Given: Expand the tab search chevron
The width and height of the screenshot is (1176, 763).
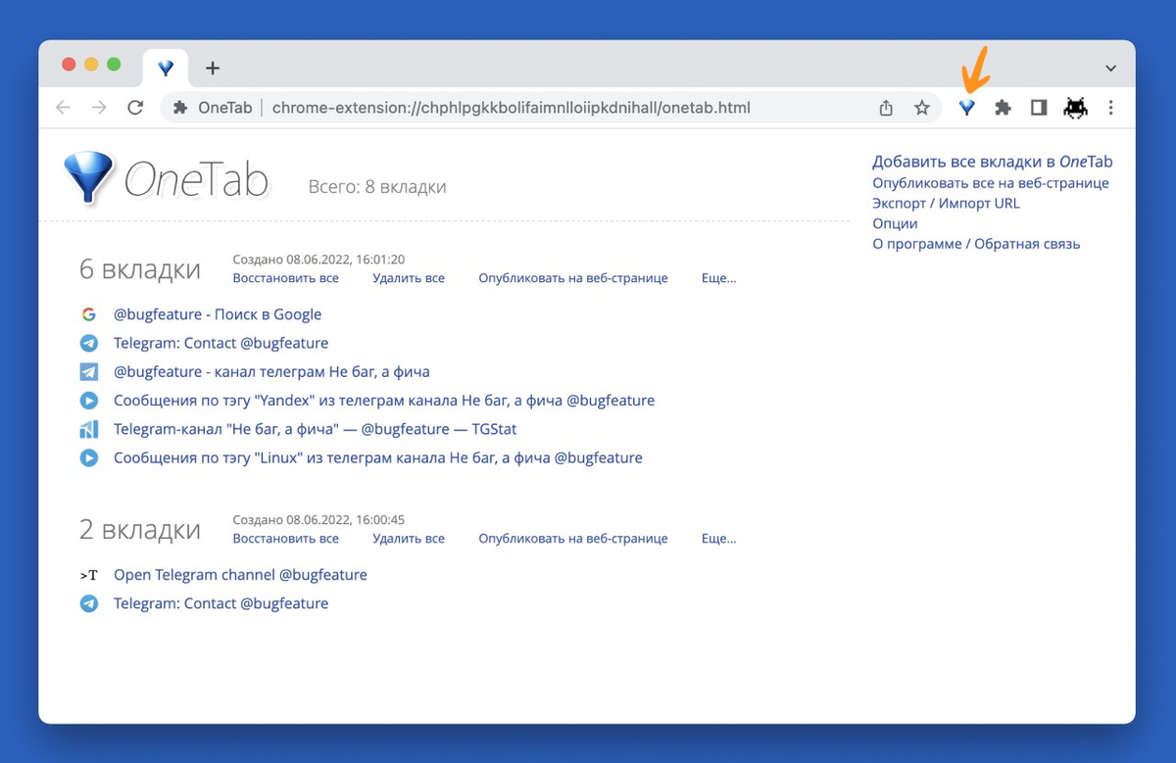Looking at the screenshot, I should [1110, 69].
